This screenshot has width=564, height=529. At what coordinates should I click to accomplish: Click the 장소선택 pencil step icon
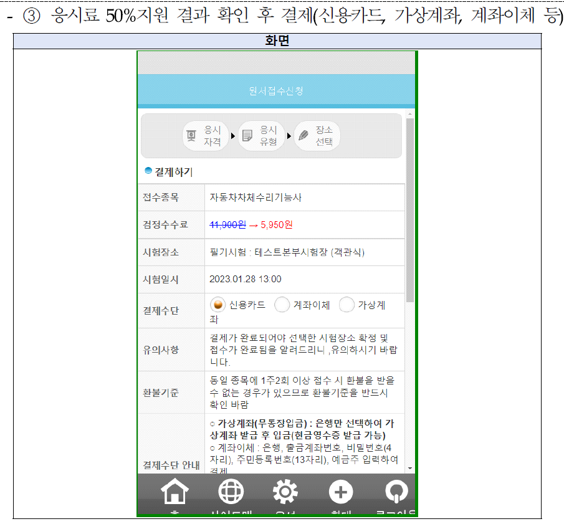click(317, 135)
